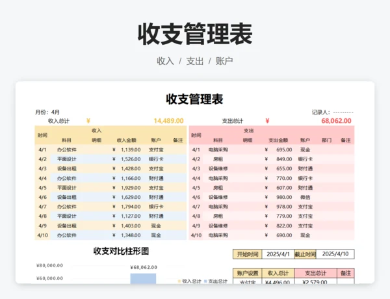390x299 pixels.
Task: Select the blue expense bar in the chart
Action: 143,278
